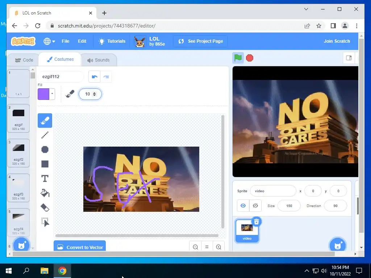This screenshot has width=371, height=278.
Task: Click costume name field ezgif112
Action: click(61, 77)
